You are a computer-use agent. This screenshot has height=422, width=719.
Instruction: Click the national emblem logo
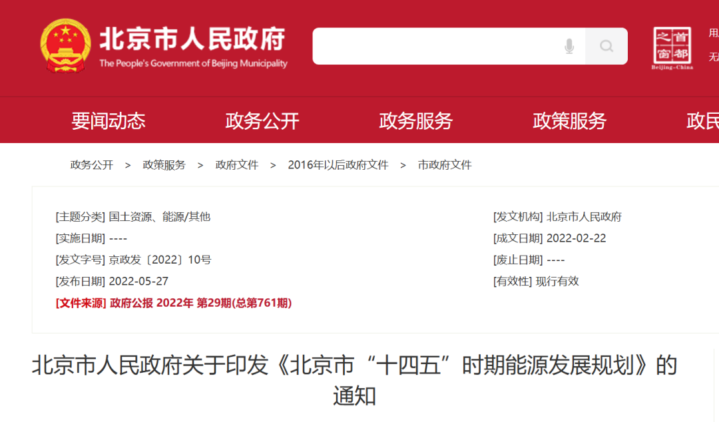65,45
